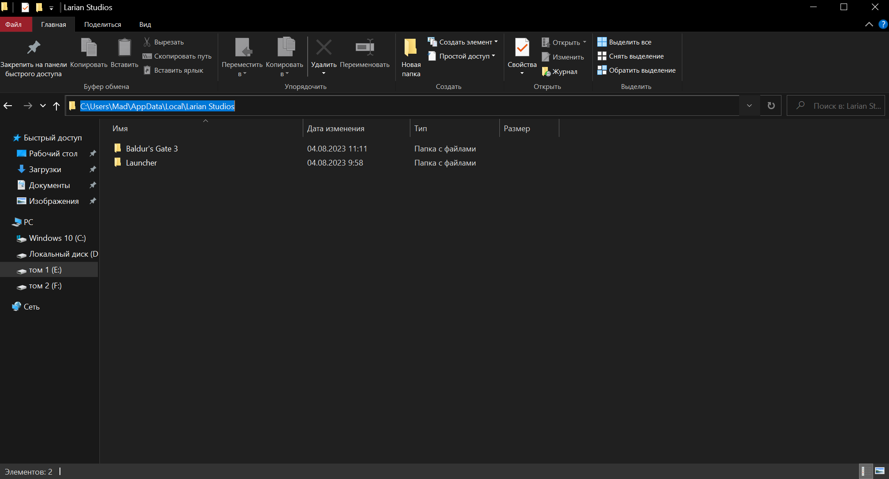889x479 pixels.
Task: Collapse the ribbon with chevron arrow
Action: [869, 24]
